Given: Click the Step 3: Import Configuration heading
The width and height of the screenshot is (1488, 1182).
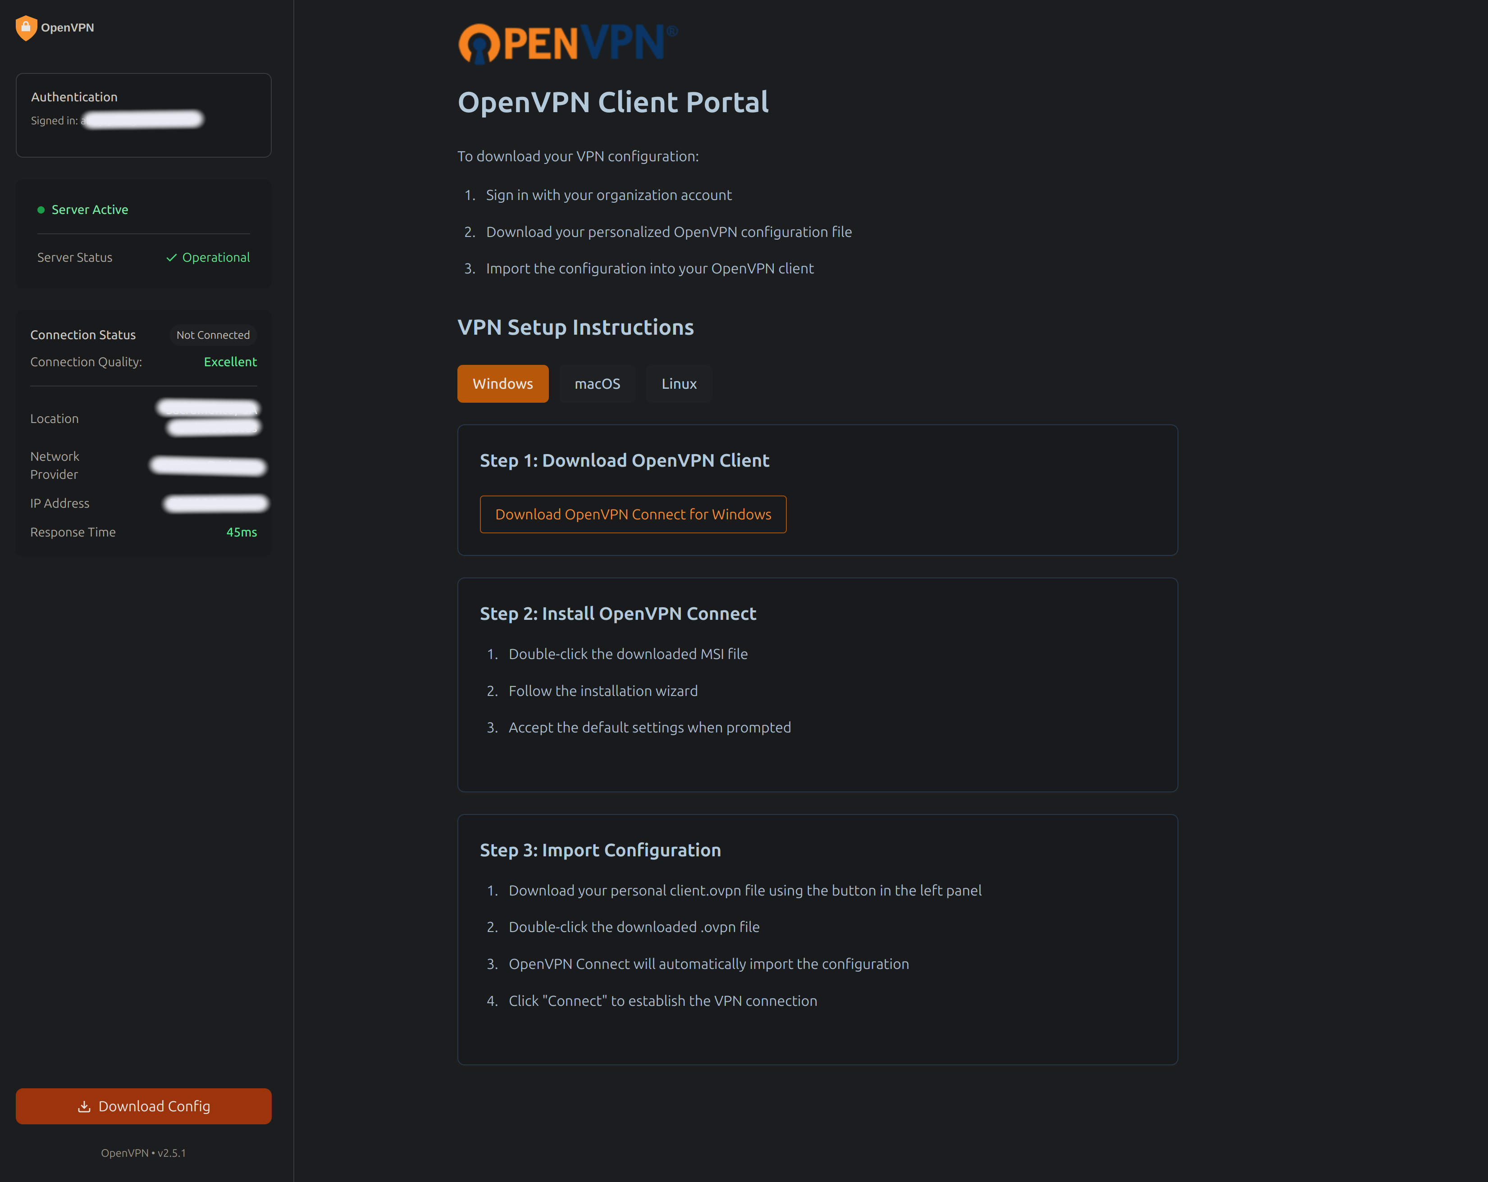Looking at the screenshot, I should tap(600, 850).
